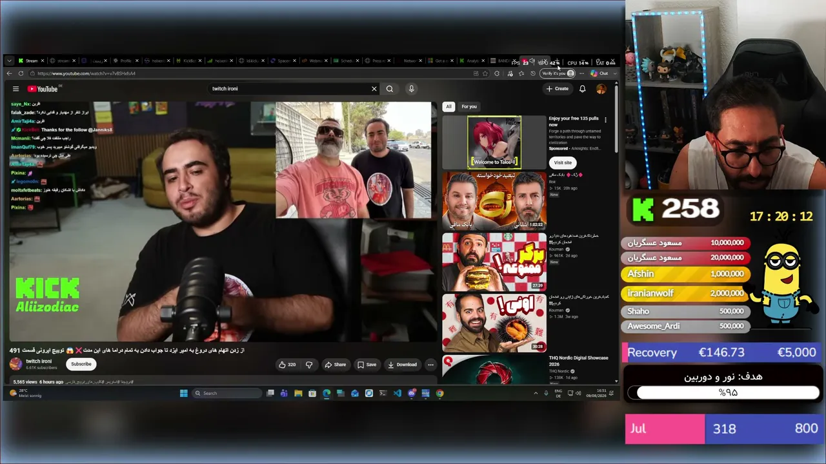Open the weather widget on the taskbar
The height and width of the screenshot is (464, 826).
click(x=26, y=393)
